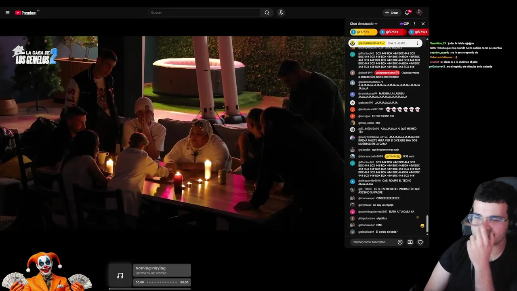517x291 pixels.
Task: Click username @EL_MEDUSA96
Action: coord(368,129)
